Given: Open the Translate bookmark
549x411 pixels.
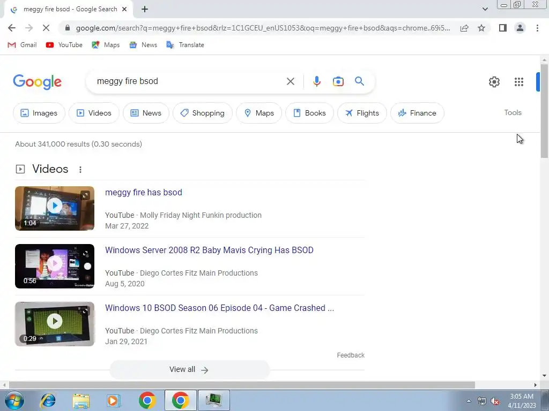Looking at the screenshot, I should click(x=185, y=45).
